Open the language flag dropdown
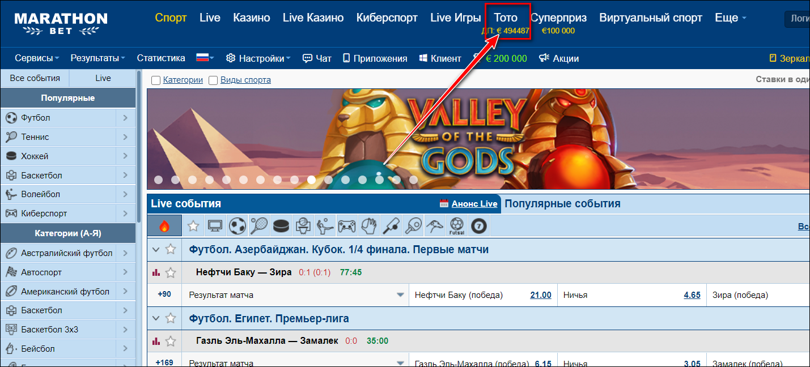This screenshot has width=810, height=367. 205,58
